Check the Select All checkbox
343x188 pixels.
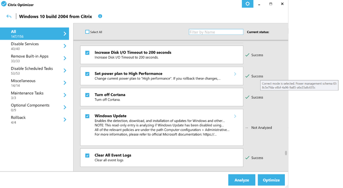point(87,32)
